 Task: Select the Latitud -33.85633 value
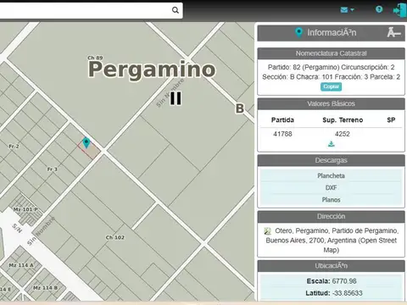(348, 293)
